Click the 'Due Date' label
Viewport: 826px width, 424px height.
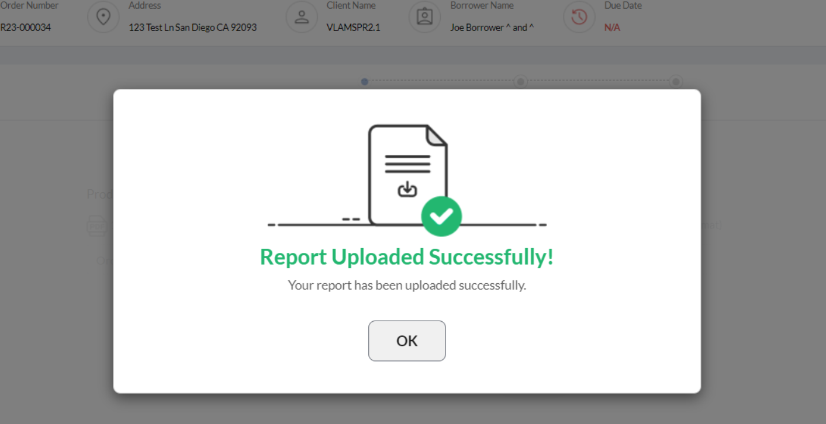(623, 5)
